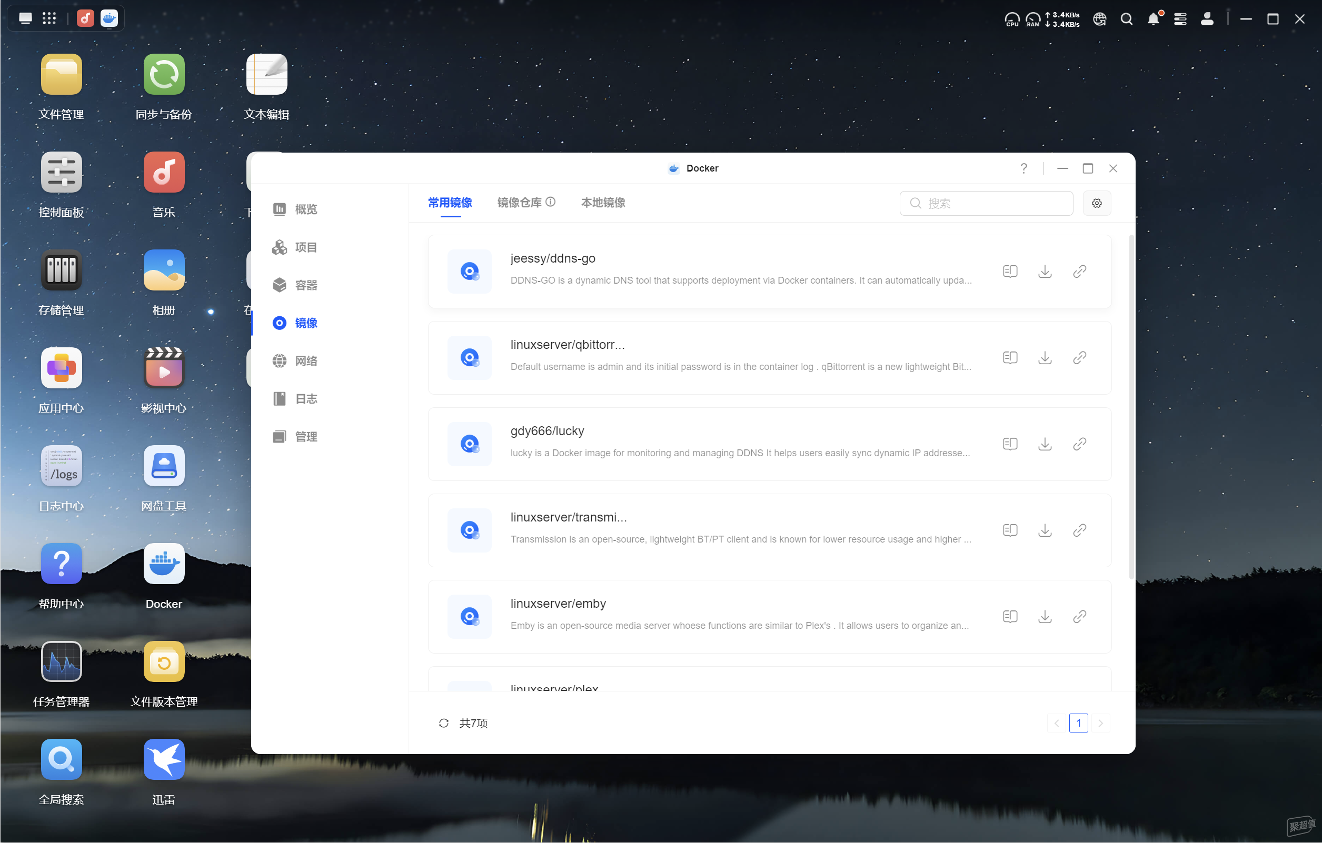The image size is (1322, 843).
Task: Open the 概览 overview section in Docker sidebar
Action: [295, 209]
